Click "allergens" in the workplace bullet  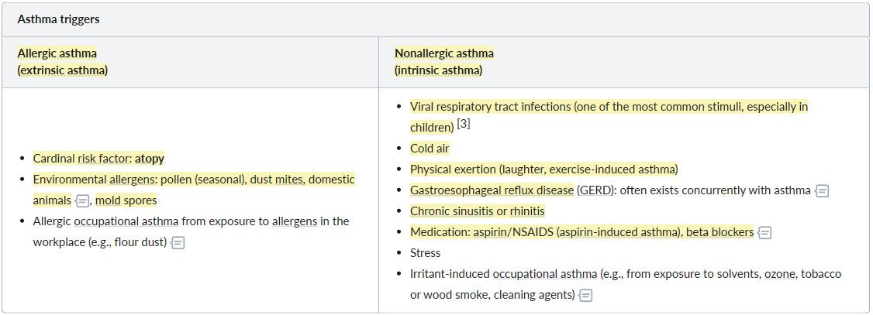coord(295,221)
